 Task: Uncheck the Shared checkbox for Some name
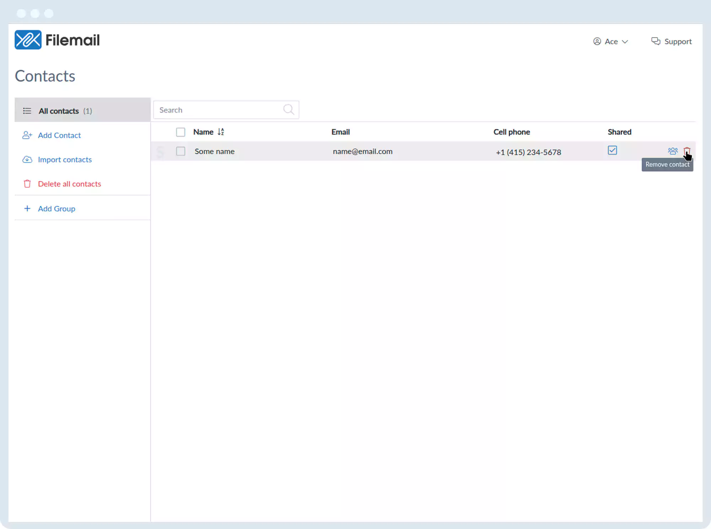[612, 150]
